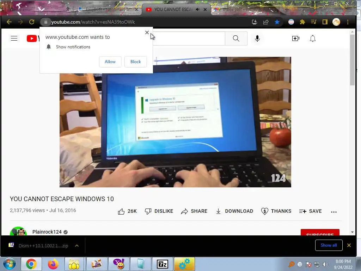Click the video player to pause

[x=175, y=122]
